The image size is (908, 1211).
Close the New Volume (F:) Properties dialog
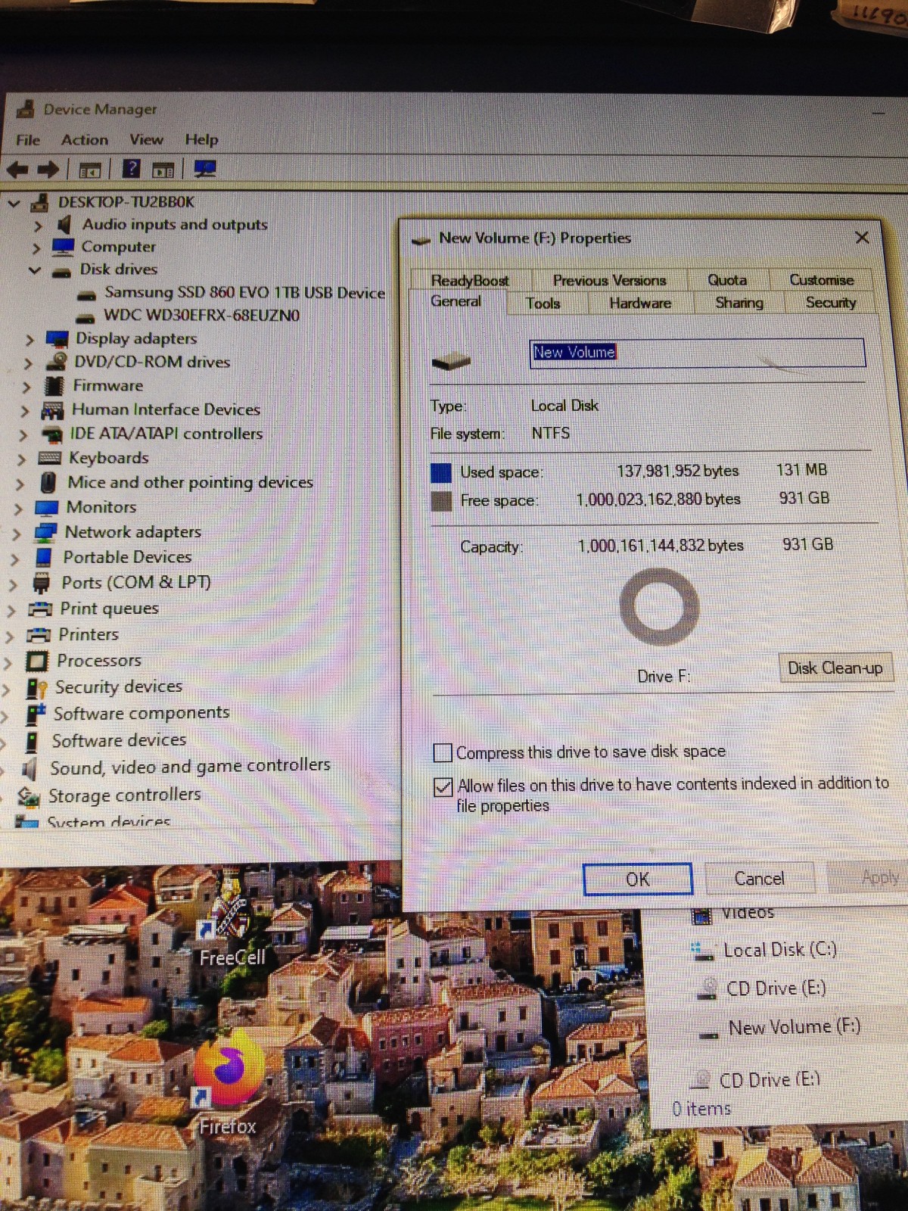pos(862,238)
